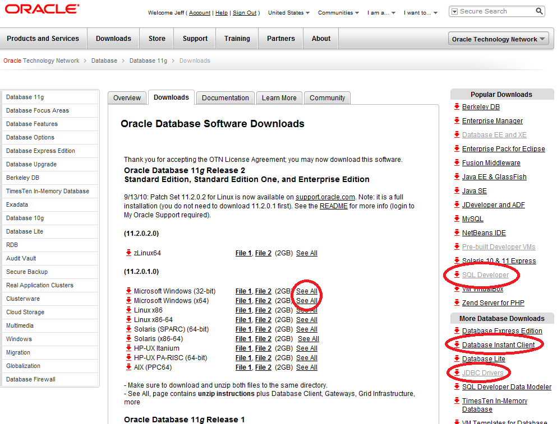The image size is (557, 424).
Task: Click download icon next to Microsoft Windows (x64)
Action: (x=128, y=300)
